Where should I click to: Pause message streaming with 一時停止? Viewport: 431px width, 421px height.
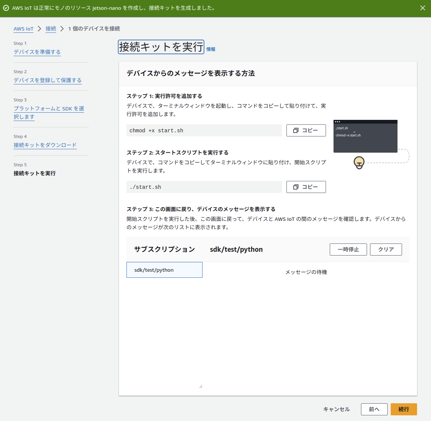click(x=348, y=249)
